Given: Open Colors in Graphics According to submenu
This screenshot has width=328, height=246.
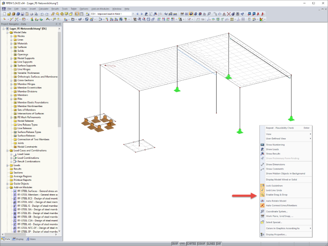Looking at the screenshot, I should point(286,228).
